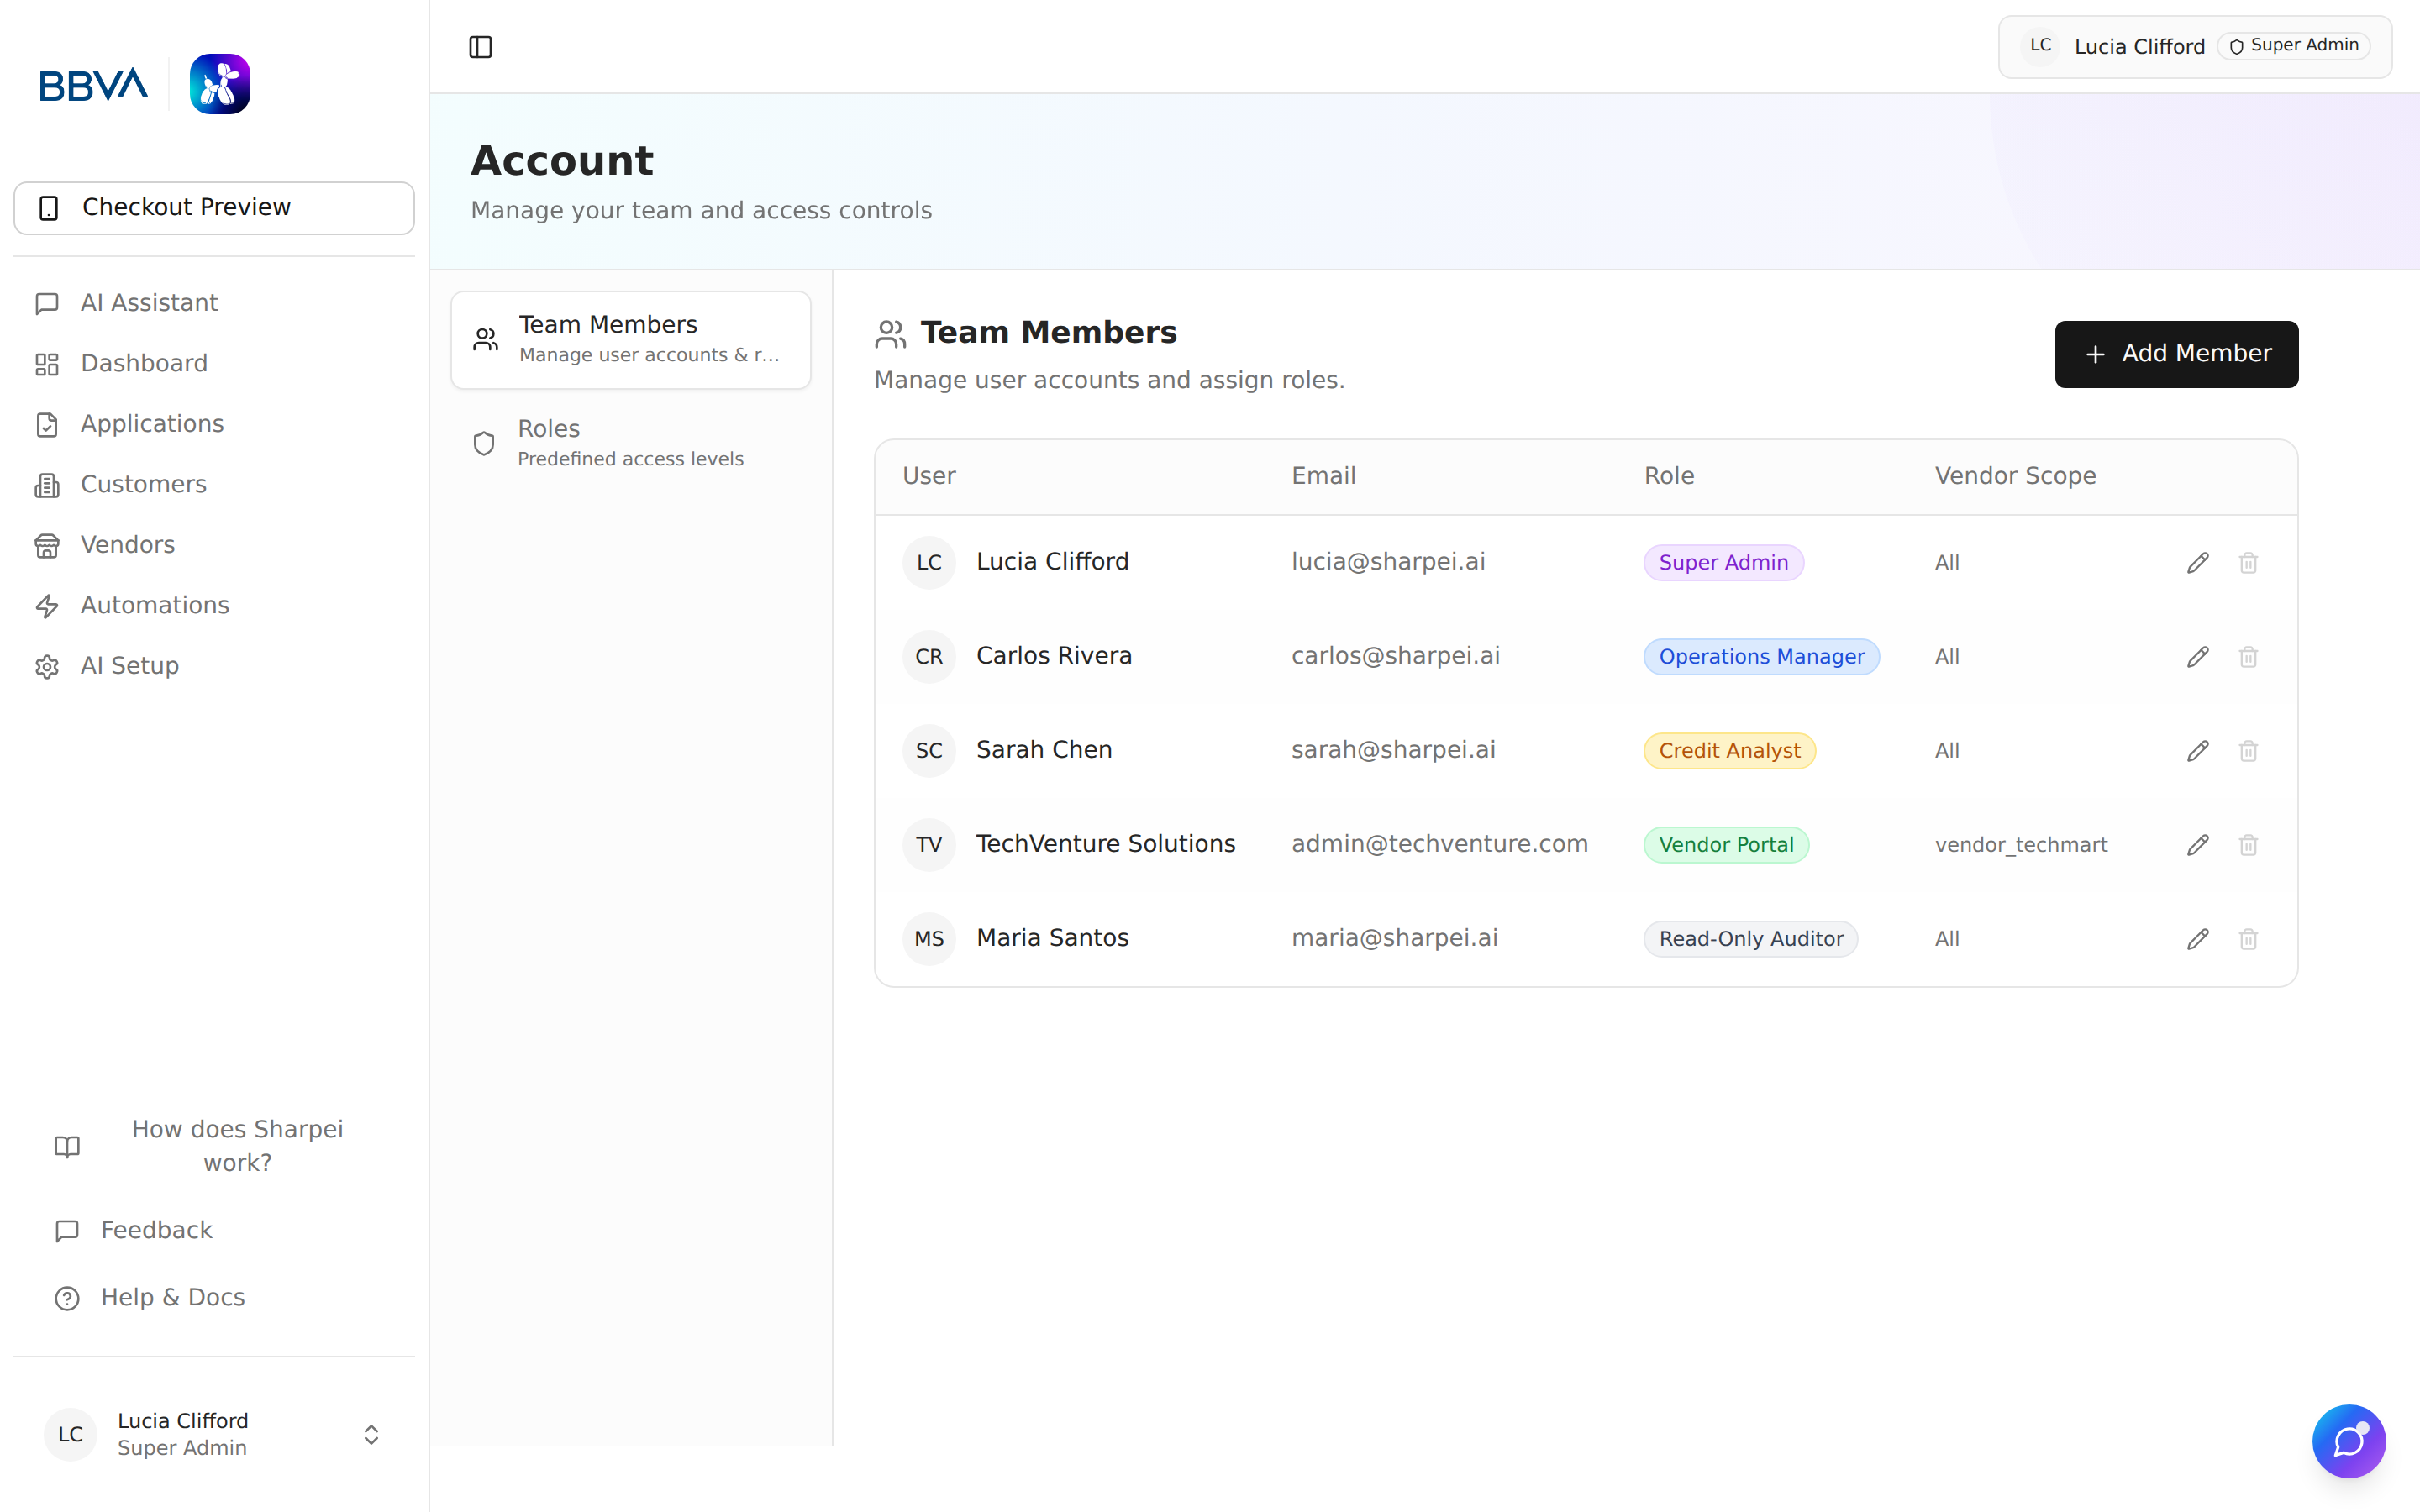This screenshot has width=2420, height=1512.
Task: Open the Applications section
Action: pyautogui.click(x=152, y=424)
